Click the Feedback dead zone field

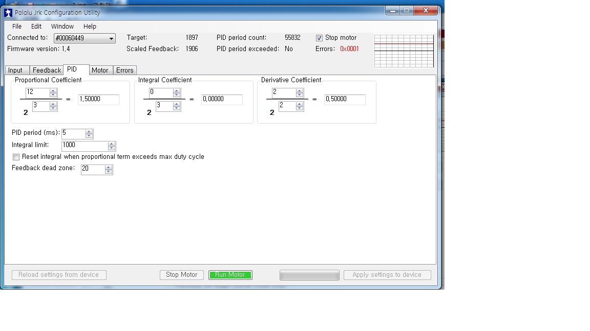[93, 169]
